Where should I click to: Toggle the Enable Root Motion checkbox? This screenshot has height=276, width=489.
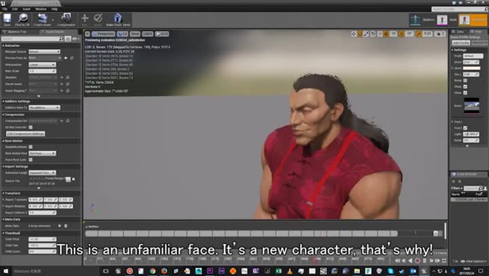(x=31, y=147)
